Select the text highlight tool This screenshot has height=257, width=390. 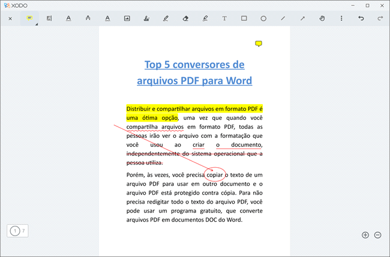tap(49, 19)
